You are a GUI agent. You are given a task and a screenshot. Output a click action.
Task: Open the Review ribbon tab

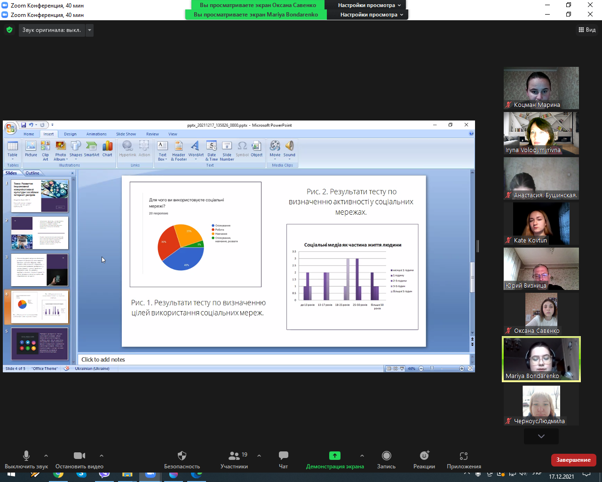pos(152,134)
